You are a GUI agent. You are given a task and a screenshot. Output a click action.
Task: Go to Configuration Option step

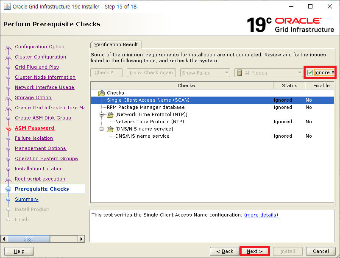40,47
